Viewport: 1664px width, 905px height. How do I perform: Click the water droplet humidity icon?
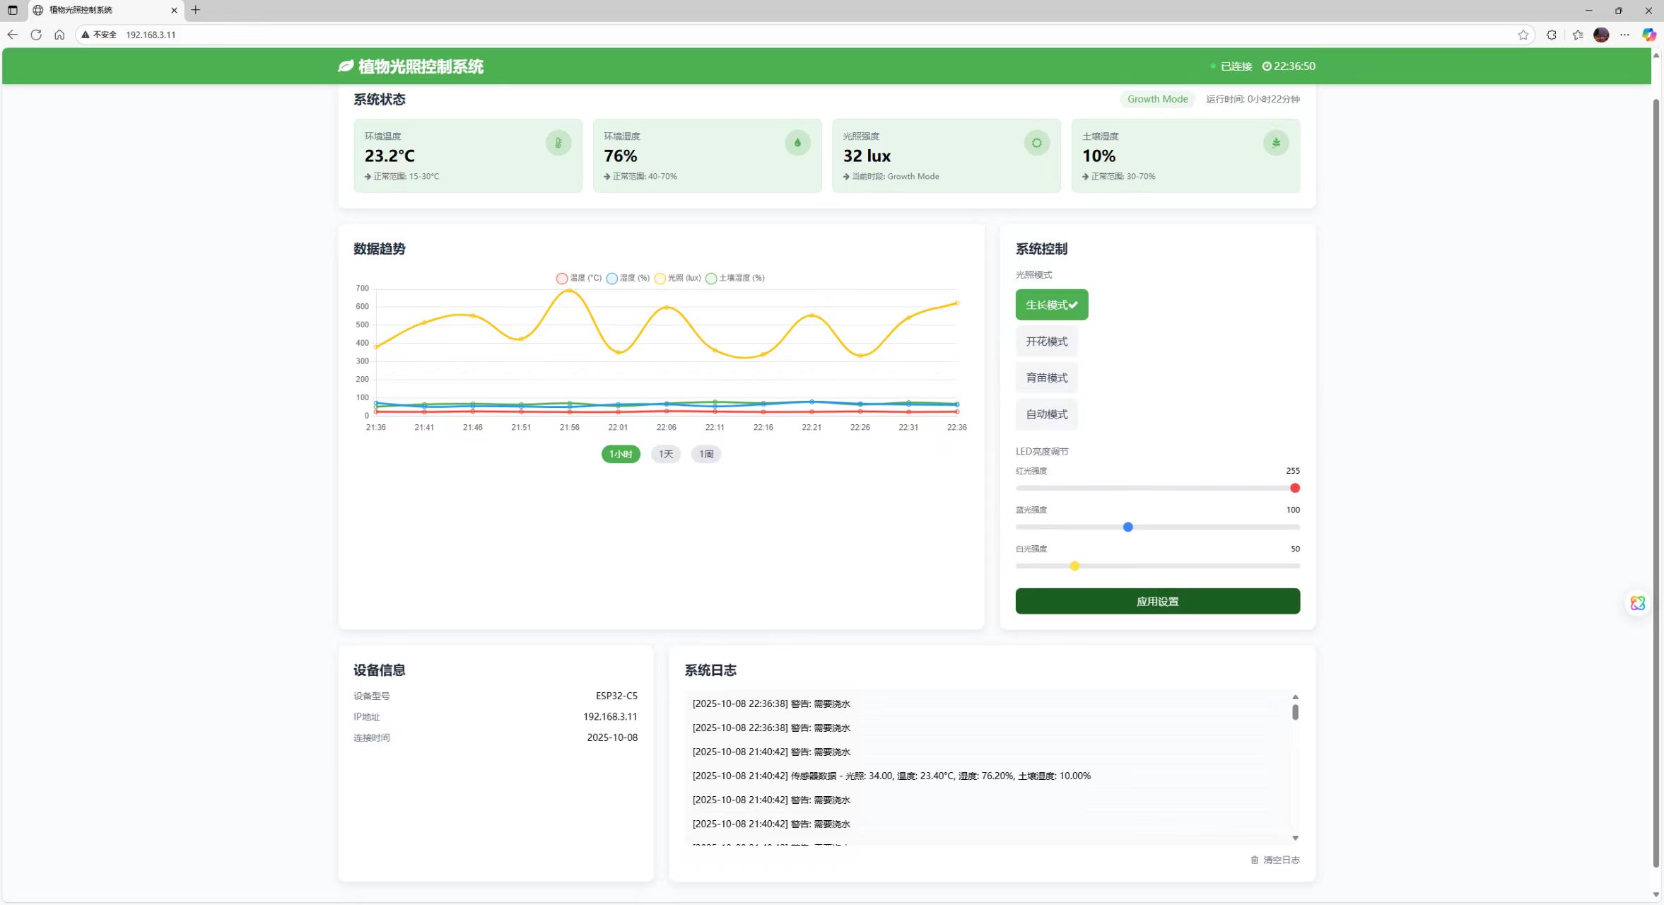(x=797, y=143)
